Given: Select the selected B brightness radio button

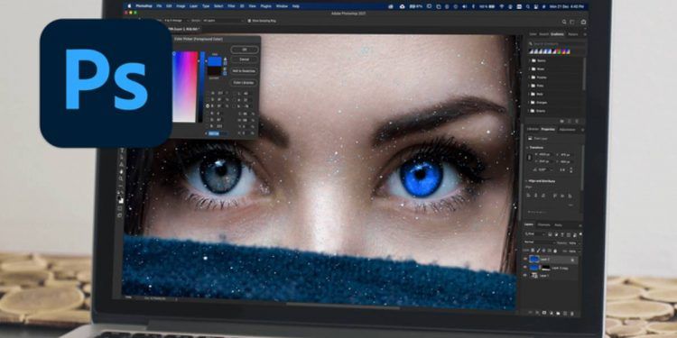Looking at the screenshot, I should pos(208,106).
